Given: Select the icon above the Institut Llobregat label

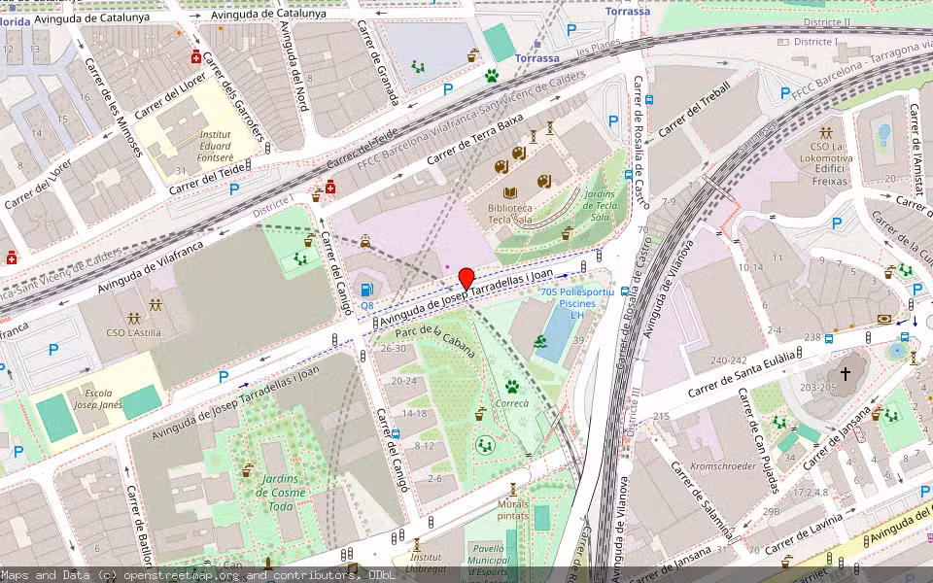Looking at the screenshot, I should click(x=417, y=545).
